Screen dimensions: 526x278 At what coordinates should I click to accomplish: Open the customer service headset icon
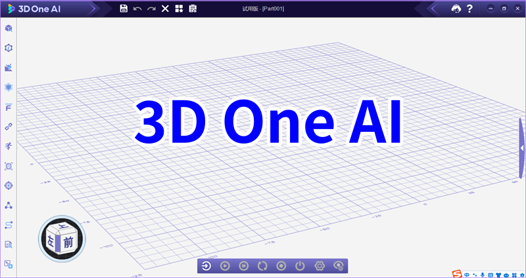(x=456, y=9)
